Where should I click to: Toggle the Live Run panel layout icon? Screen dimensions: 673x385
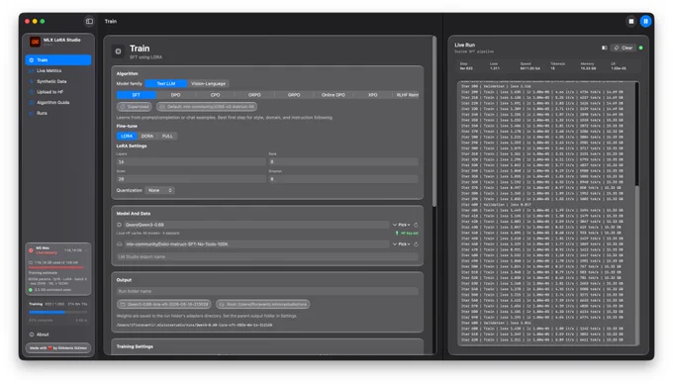tap(605, 48)
